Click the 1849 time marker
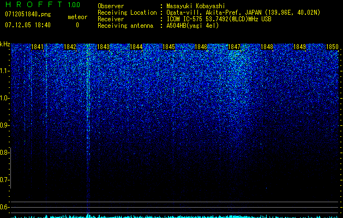Image resolution: width=343 pixels, height=218 pixels. (x=299, y=47)
